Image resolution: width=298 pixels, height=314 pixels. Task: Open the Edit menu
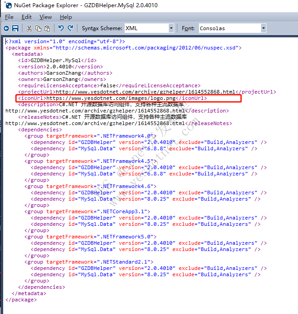[x=27, y=17]
